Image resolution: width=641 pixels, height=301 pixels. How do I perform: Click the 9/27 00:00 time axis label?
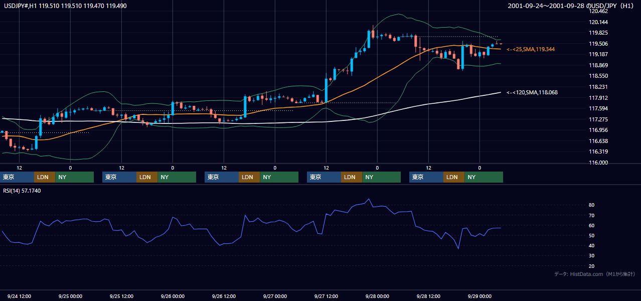[275, 296]
